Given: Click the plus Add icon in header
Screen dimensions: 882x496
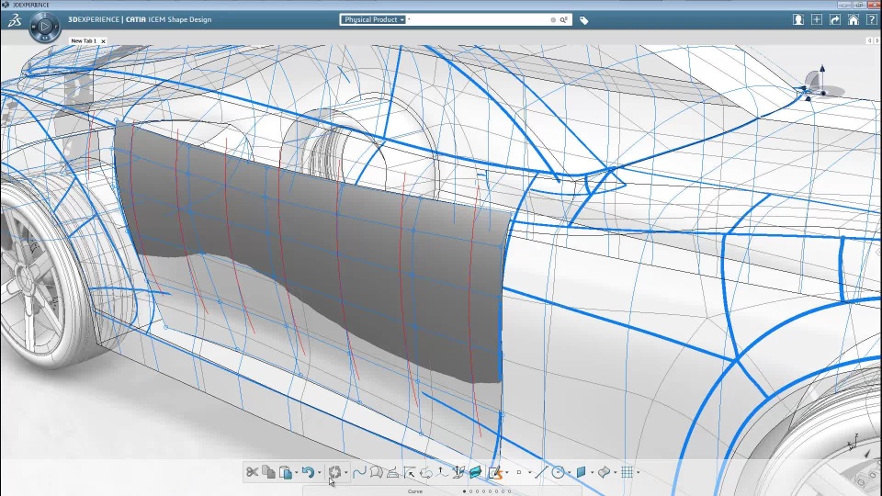Looking at the screenshot, I should tap(817, 19).
